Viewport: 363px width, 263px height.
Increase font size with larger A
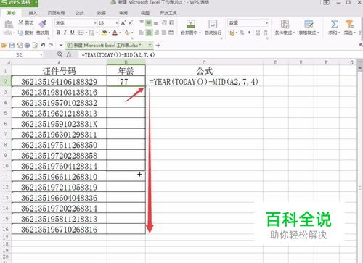point(123,23)
